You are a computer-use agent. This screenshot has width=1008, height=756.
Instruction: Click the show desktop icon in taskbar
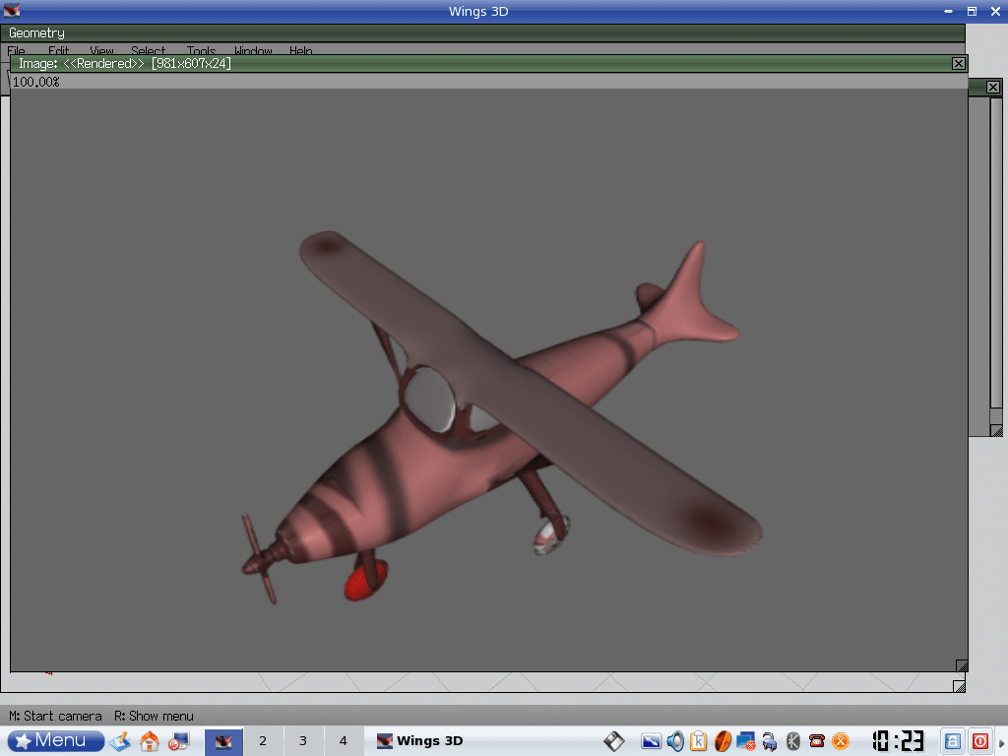click(120, 741)
